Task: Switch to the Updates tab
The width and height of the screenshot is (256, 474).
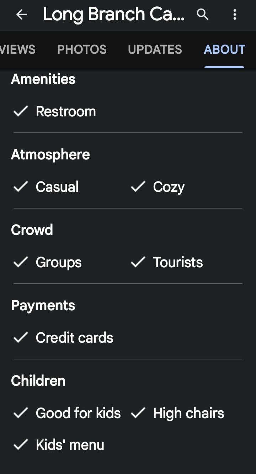Action: tap(155, 49)
